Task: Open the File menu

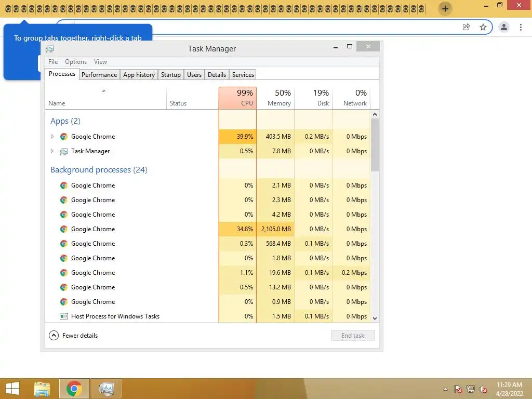Action: [53, 62]
